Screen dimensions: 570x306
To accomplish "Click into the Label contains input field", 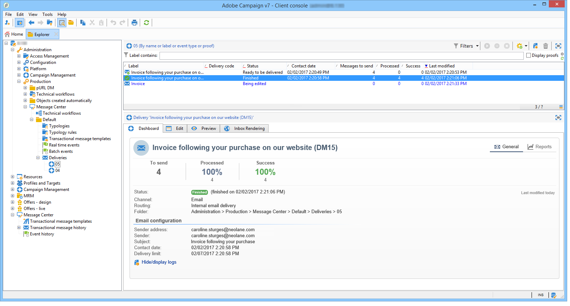I will (341, 56).
